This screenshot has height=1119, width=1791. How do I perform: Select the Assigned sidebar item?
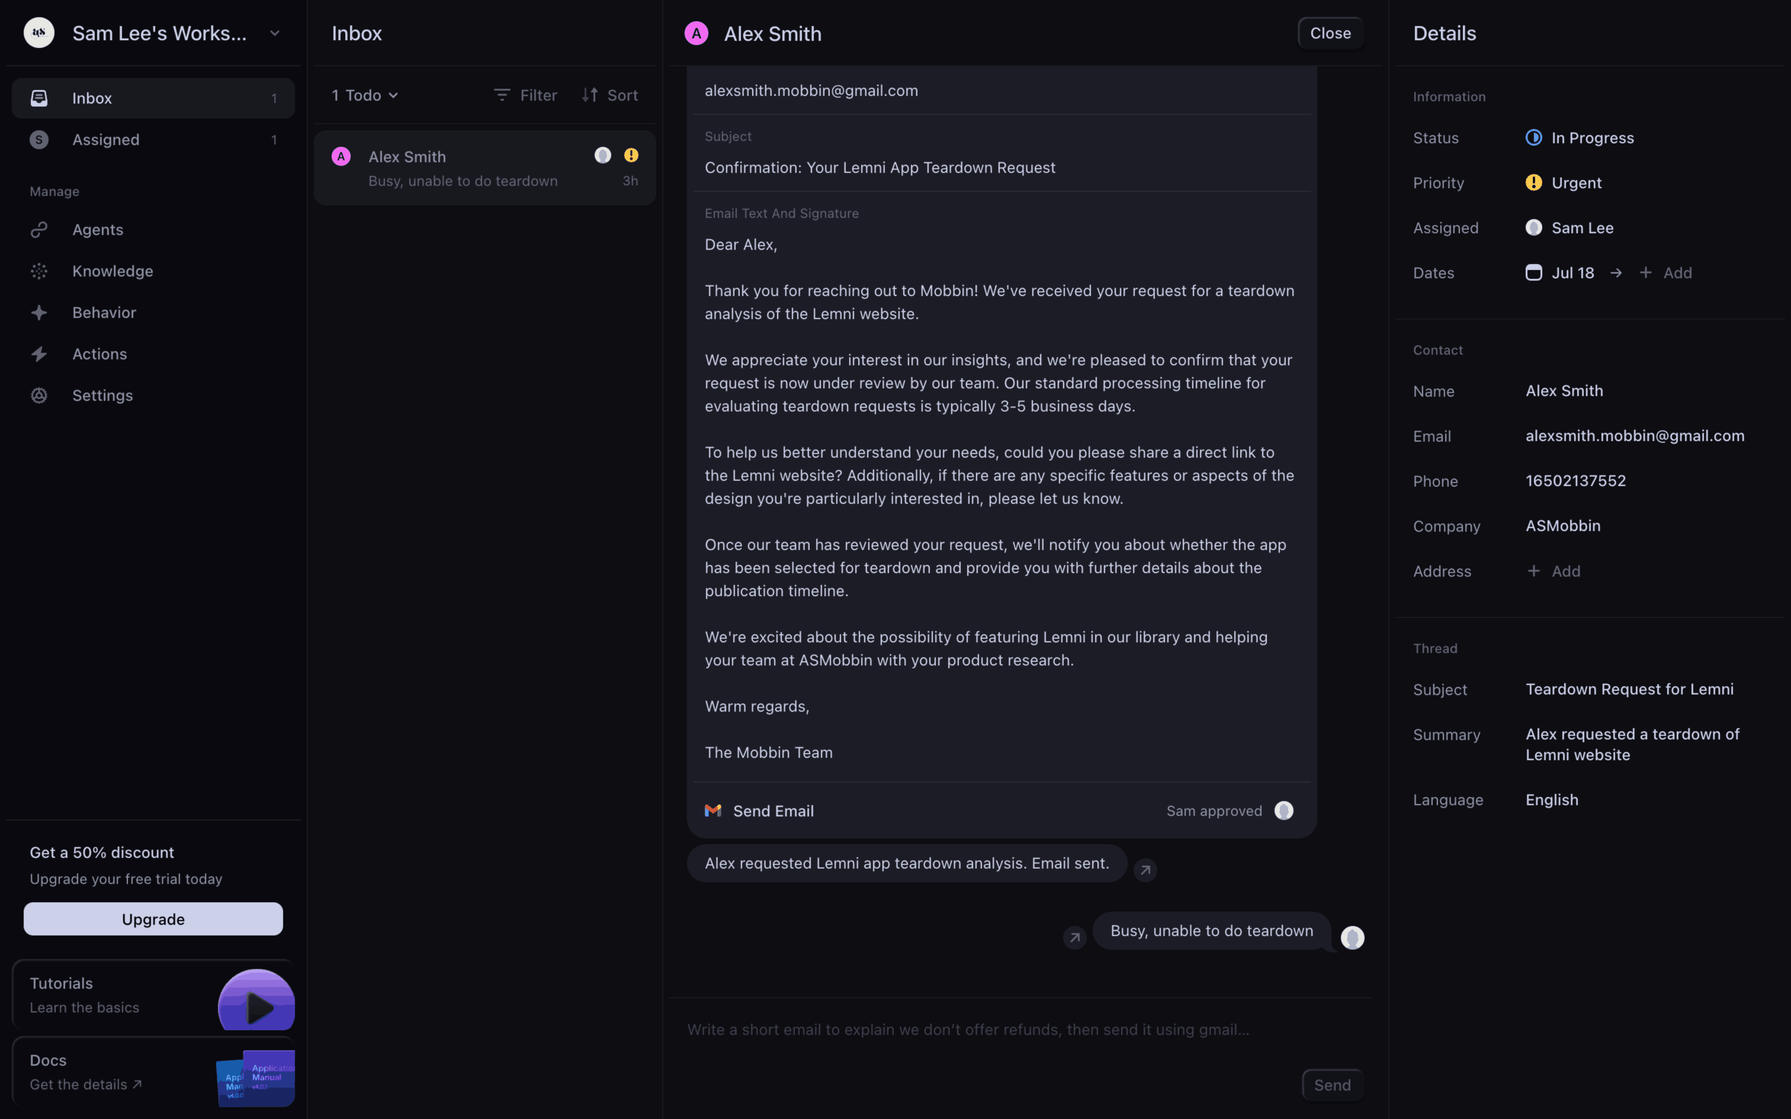coord(106,139)
